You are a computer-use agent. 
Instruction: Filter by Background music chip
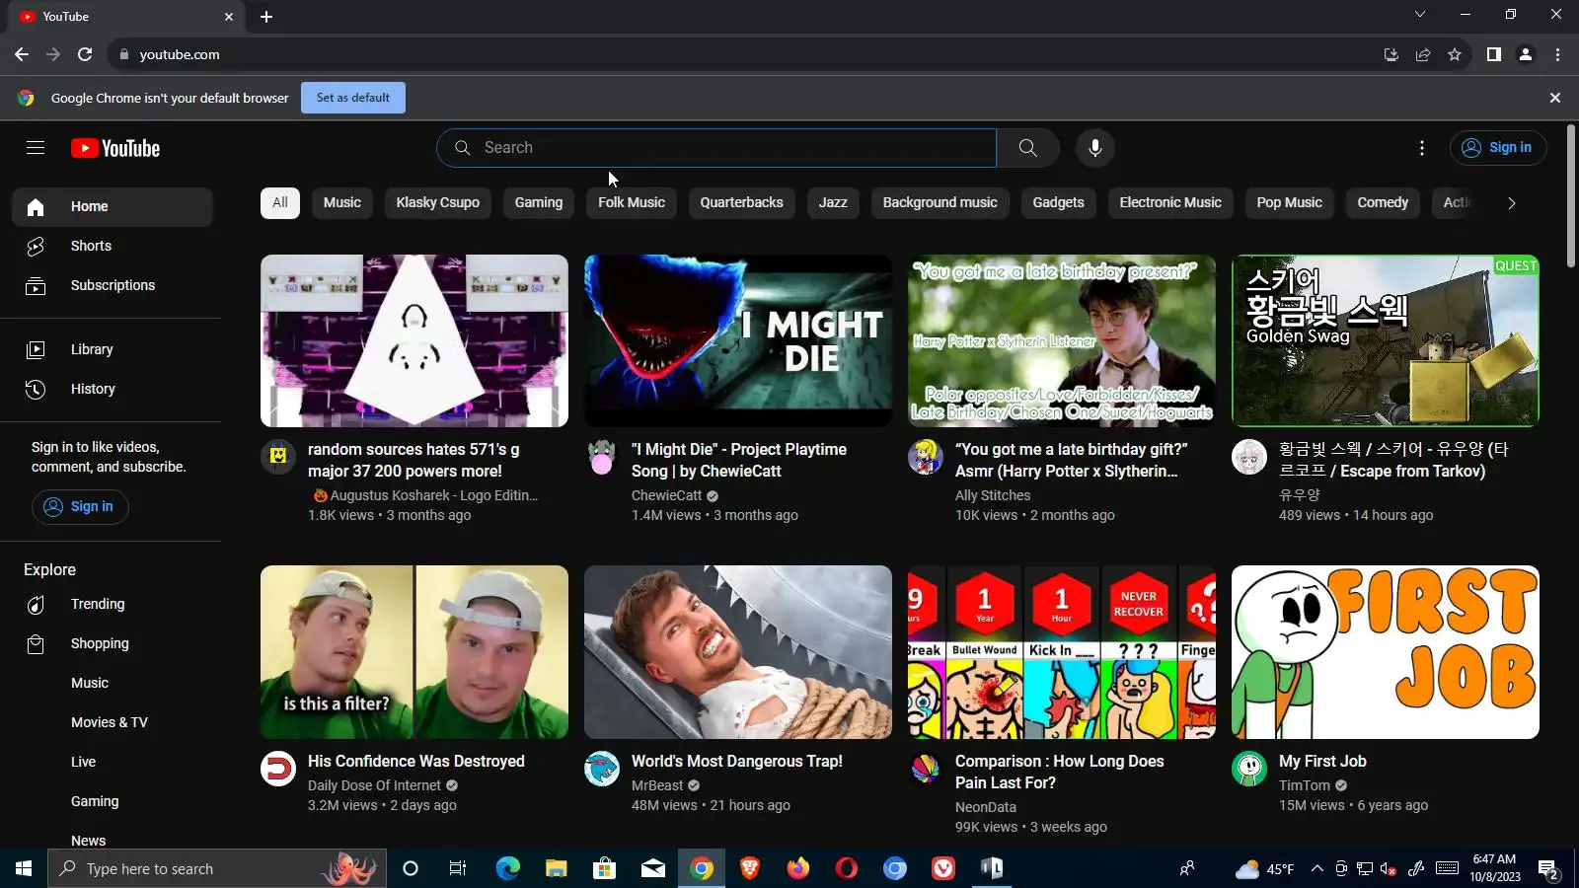[940, 203]
